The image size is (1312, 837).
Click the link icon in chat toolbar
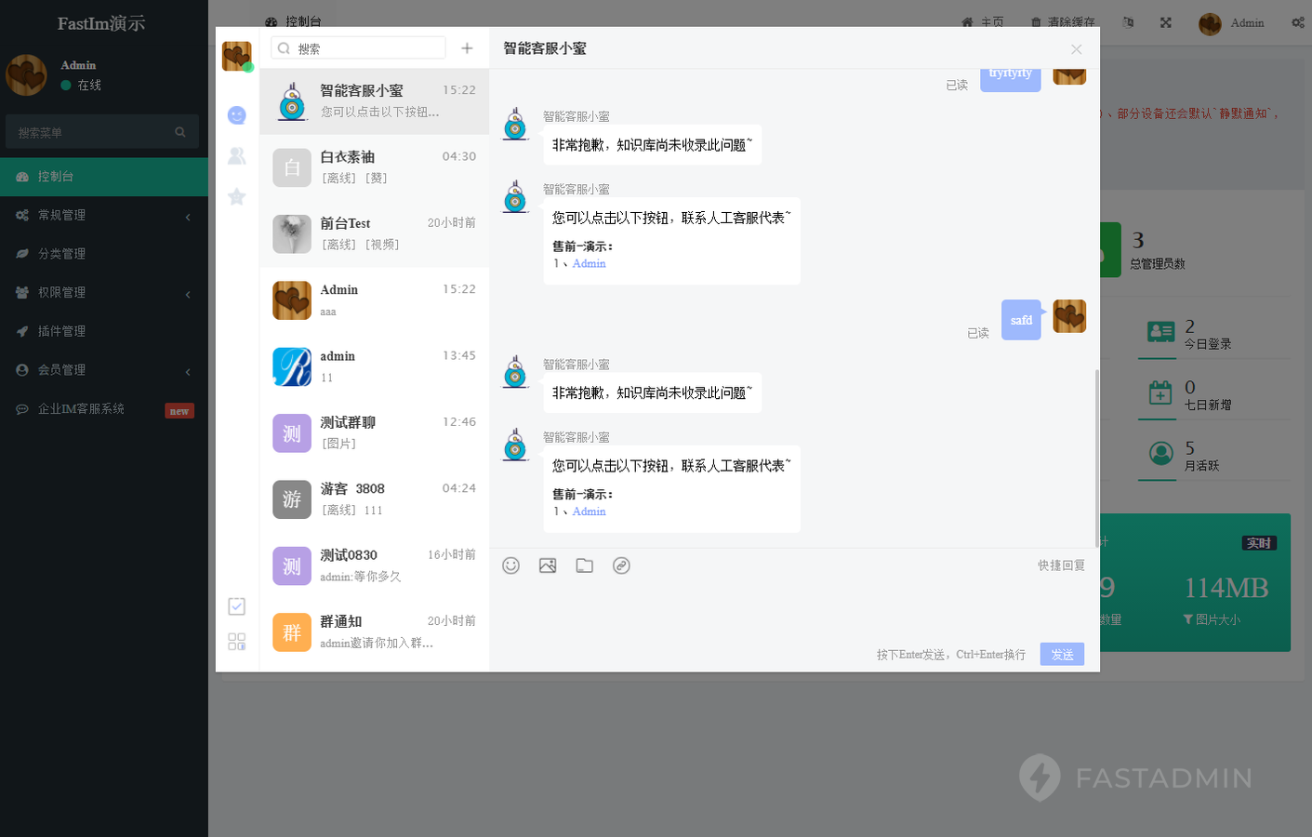[x=621, y=565]
